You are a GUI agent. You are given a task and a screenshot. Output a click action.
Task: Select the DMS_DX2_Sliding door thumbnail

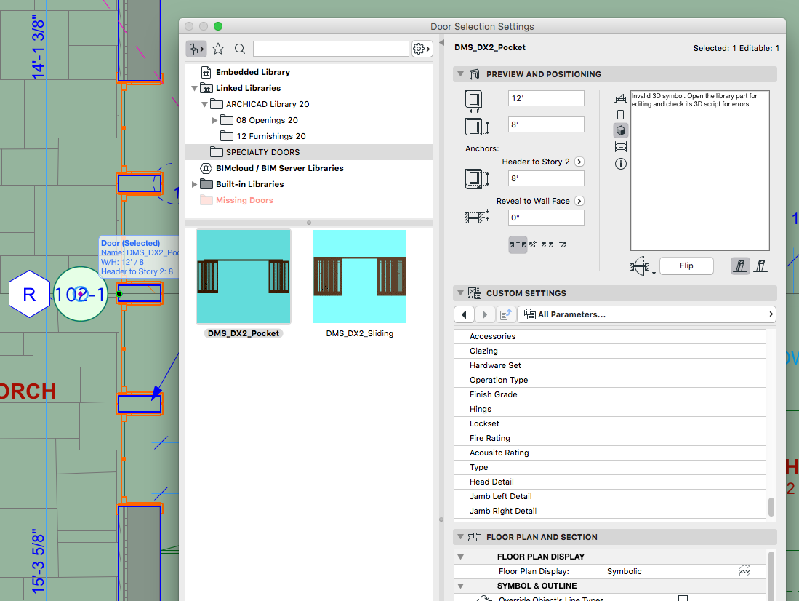click(360, 276)
